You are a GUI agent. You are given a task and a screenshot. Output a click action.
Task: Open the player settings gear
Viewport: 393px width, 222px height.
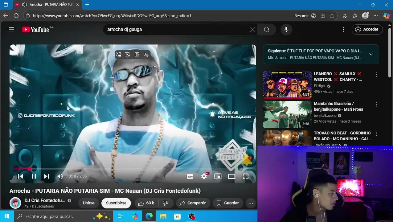204,176
